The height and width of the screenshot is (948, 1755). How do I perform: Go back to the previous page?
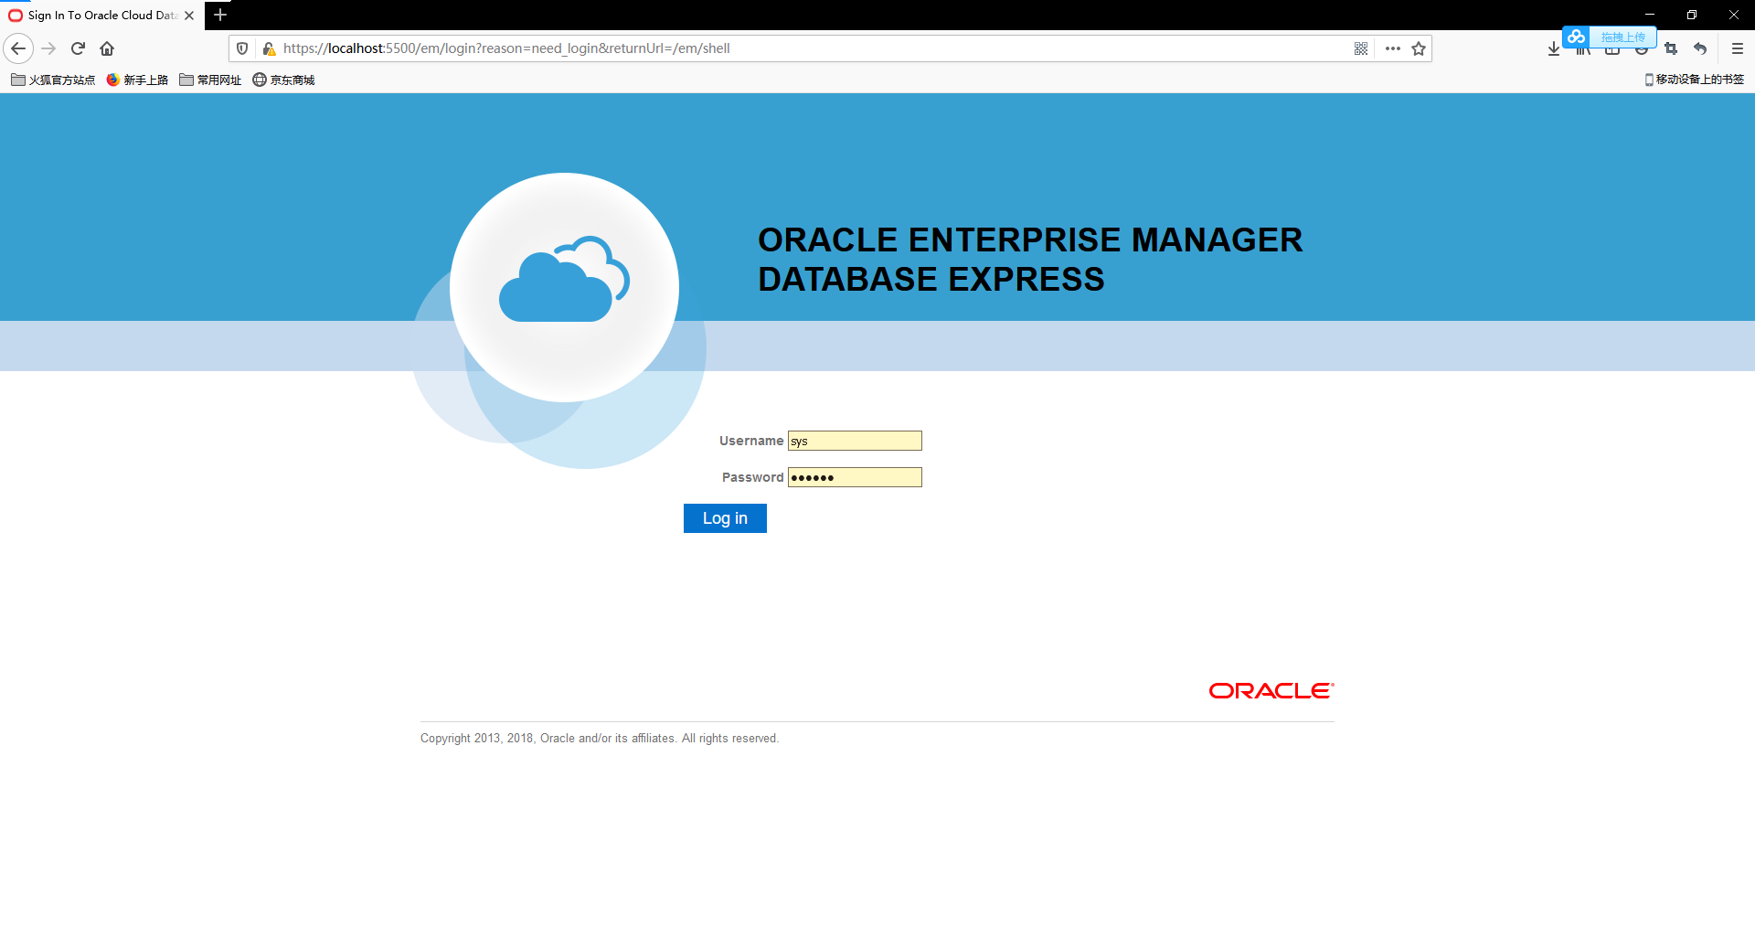(x=18, y=48)
